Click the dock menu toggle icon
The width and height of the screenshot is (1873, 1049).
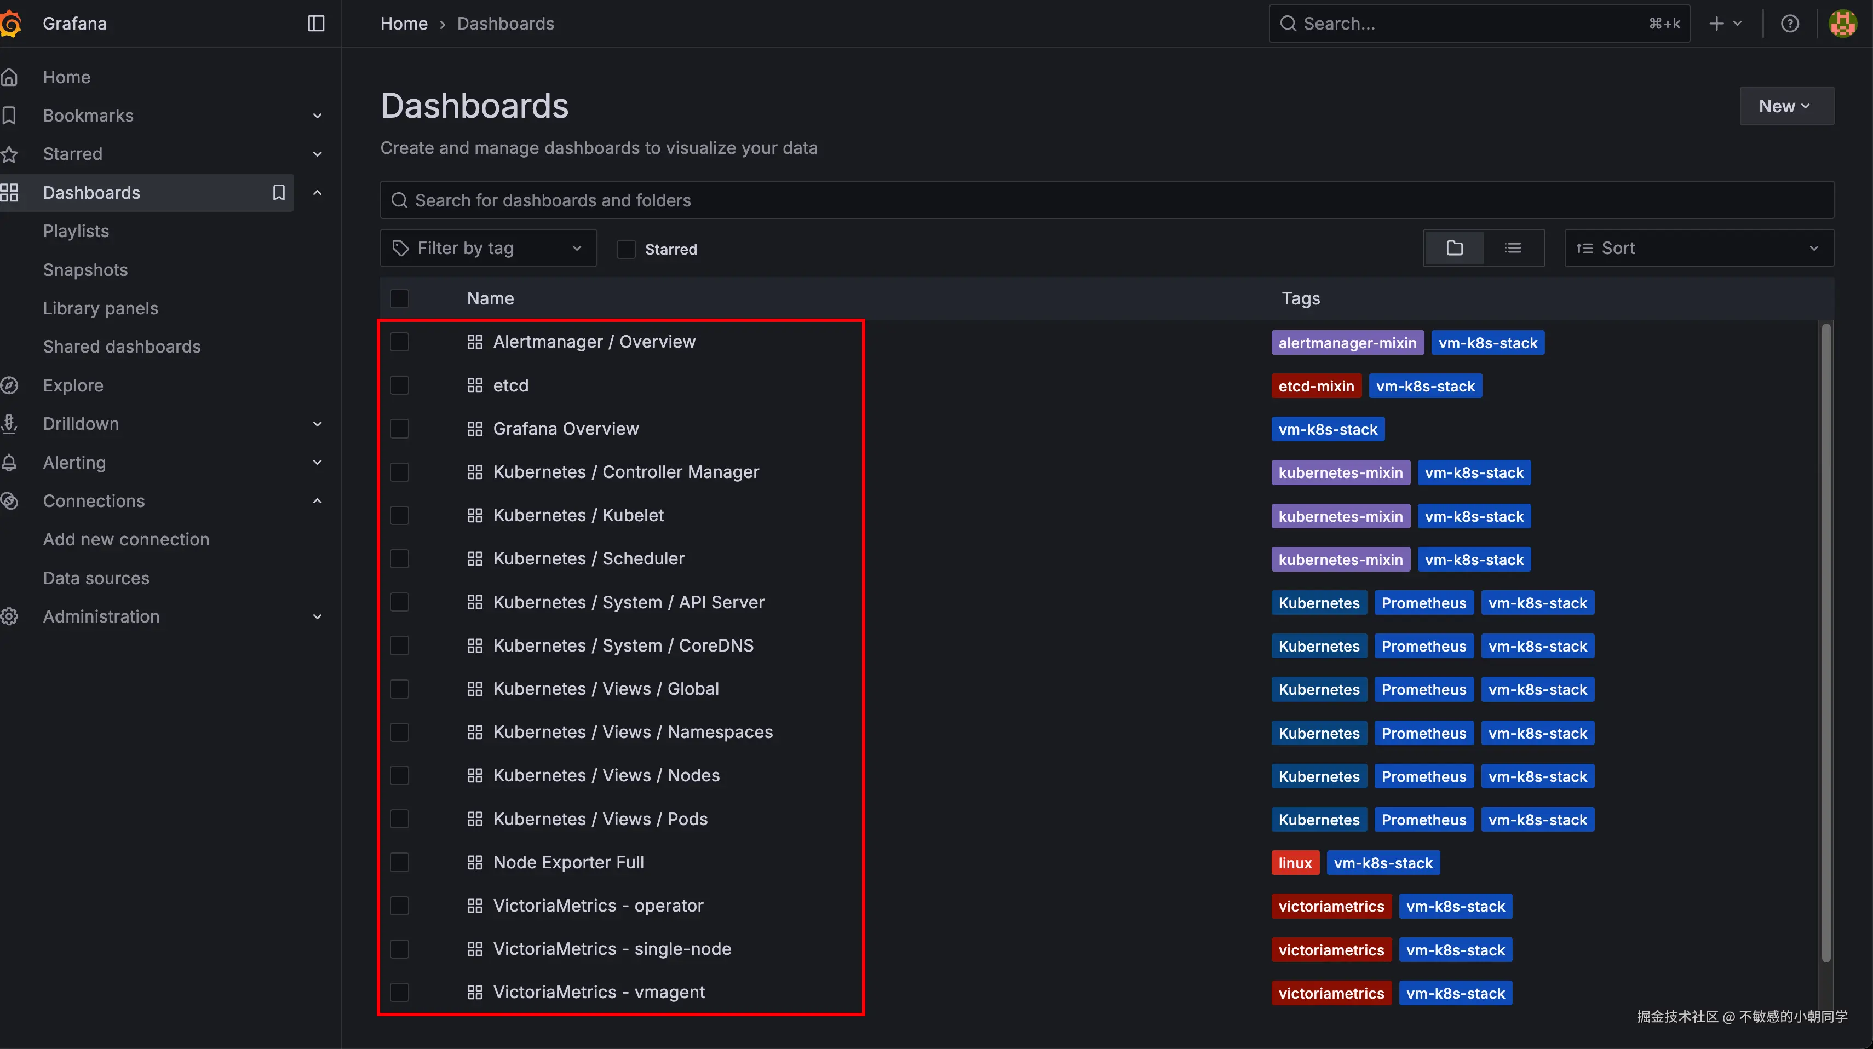[315, 23]
